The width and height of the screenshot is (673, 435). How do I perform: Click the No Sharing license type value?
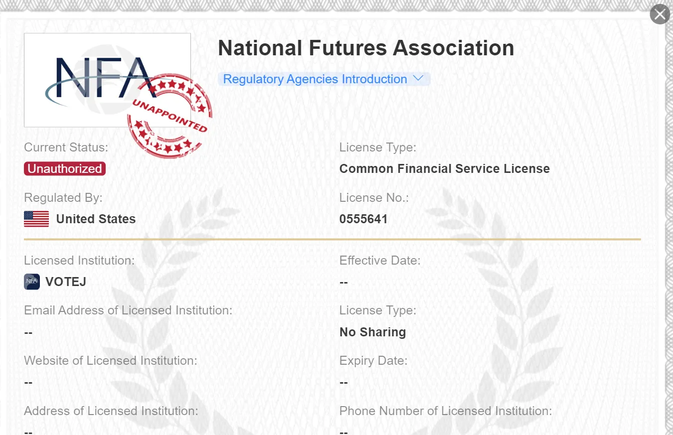click(x=373, y=332)
